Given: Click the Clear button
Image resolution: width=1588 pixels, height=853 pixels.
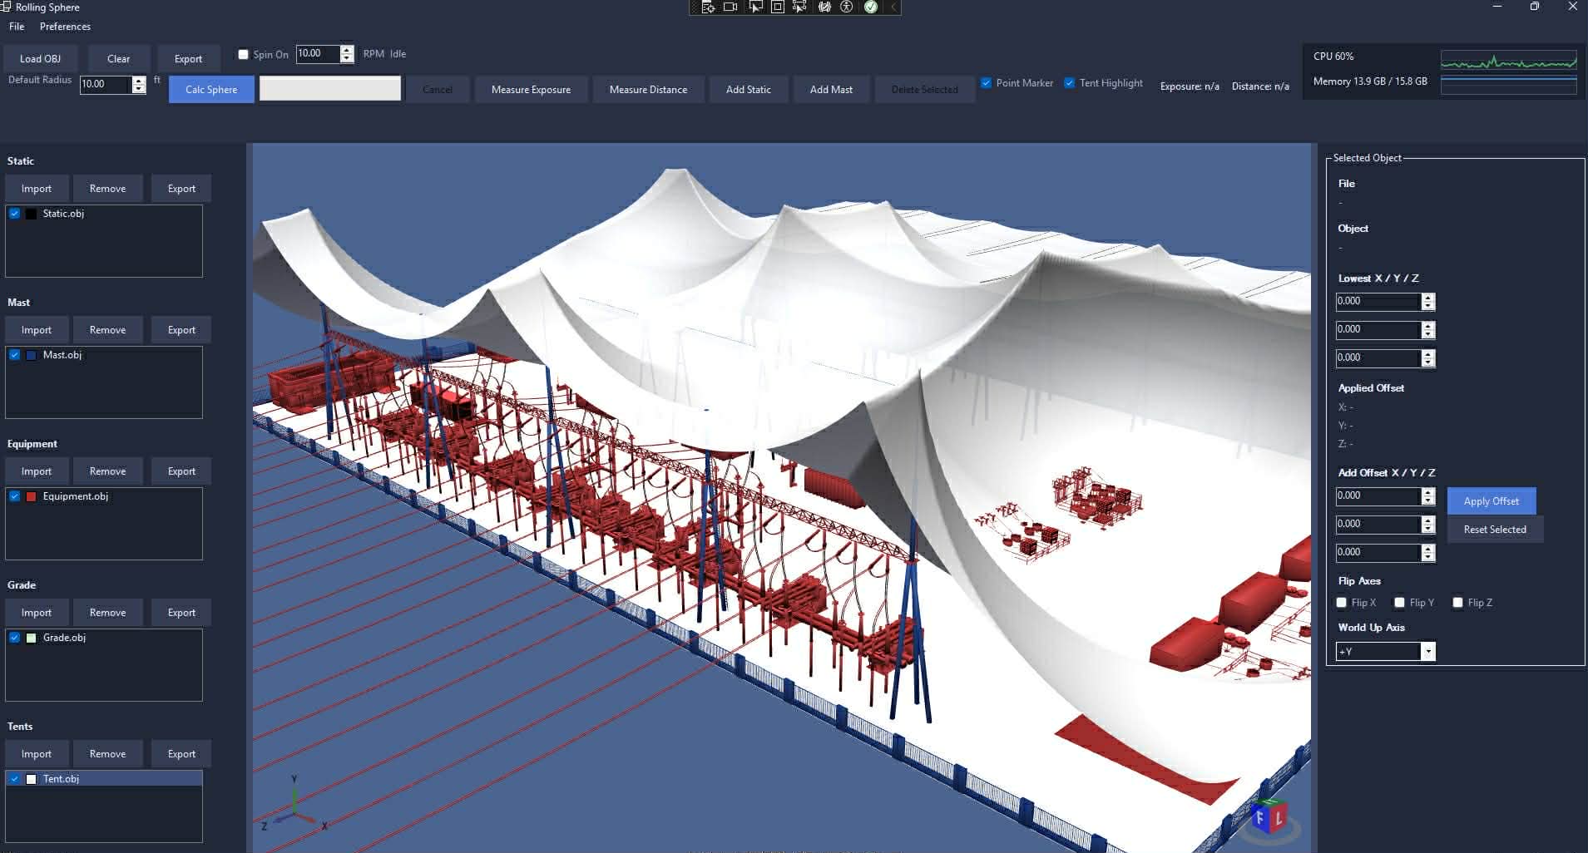Looking at the screenshot, I should click(119, 59).
